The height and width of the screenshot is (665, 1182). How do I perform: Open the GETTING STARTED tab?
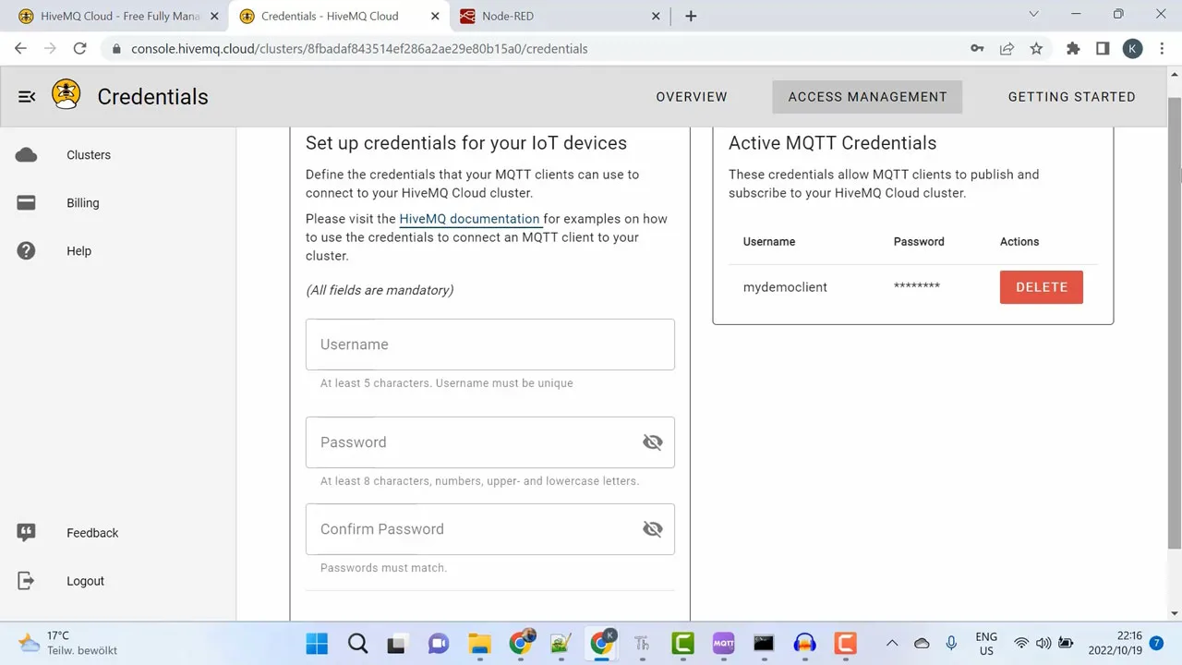(1071, 97)
